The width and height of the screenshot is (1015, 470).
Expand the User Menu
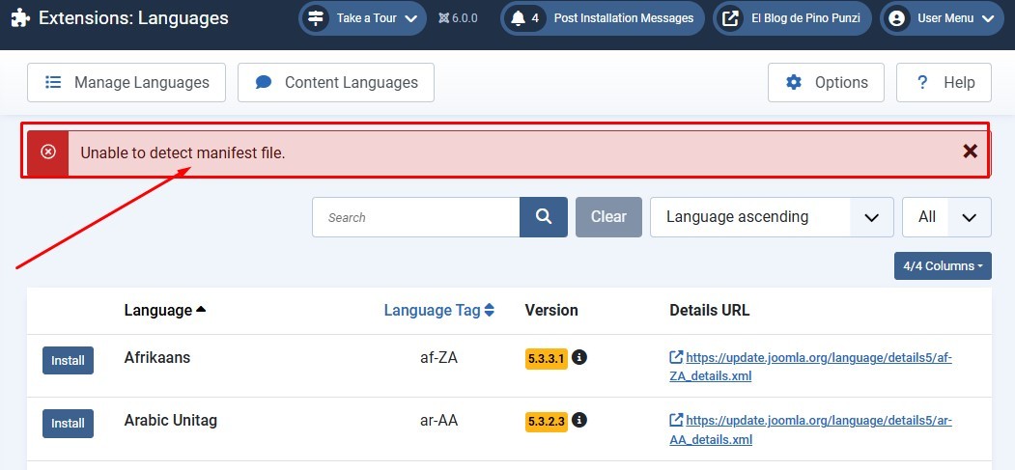click(941, 18)
